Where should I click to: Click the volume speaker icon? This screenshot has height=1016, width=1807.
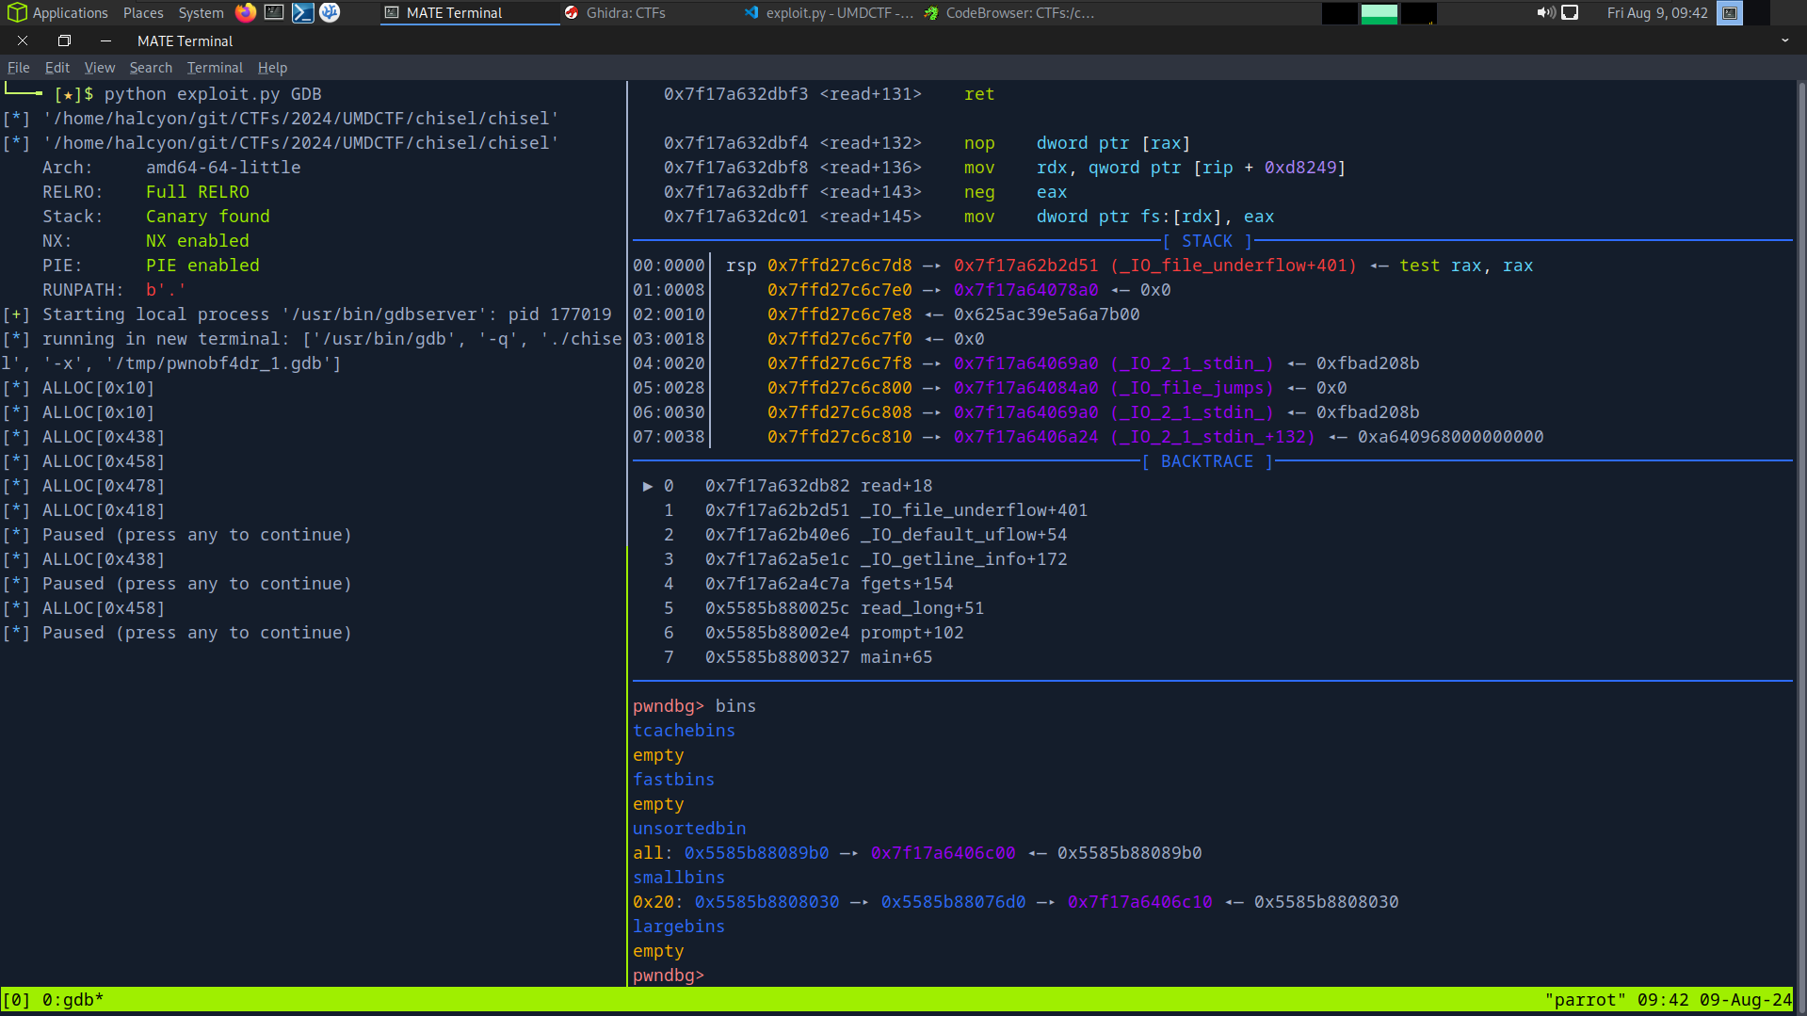[1545, 12]
